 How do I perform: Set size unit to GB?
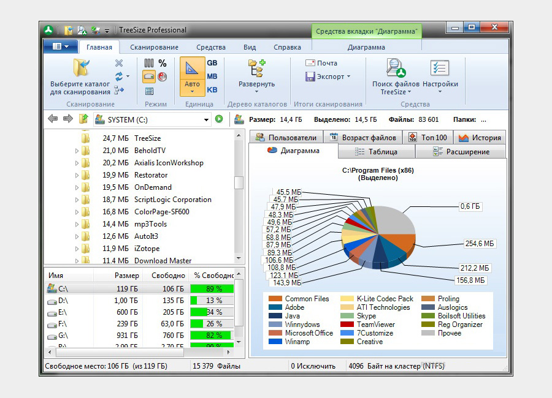pyautogui.click(x=212, y=63)
